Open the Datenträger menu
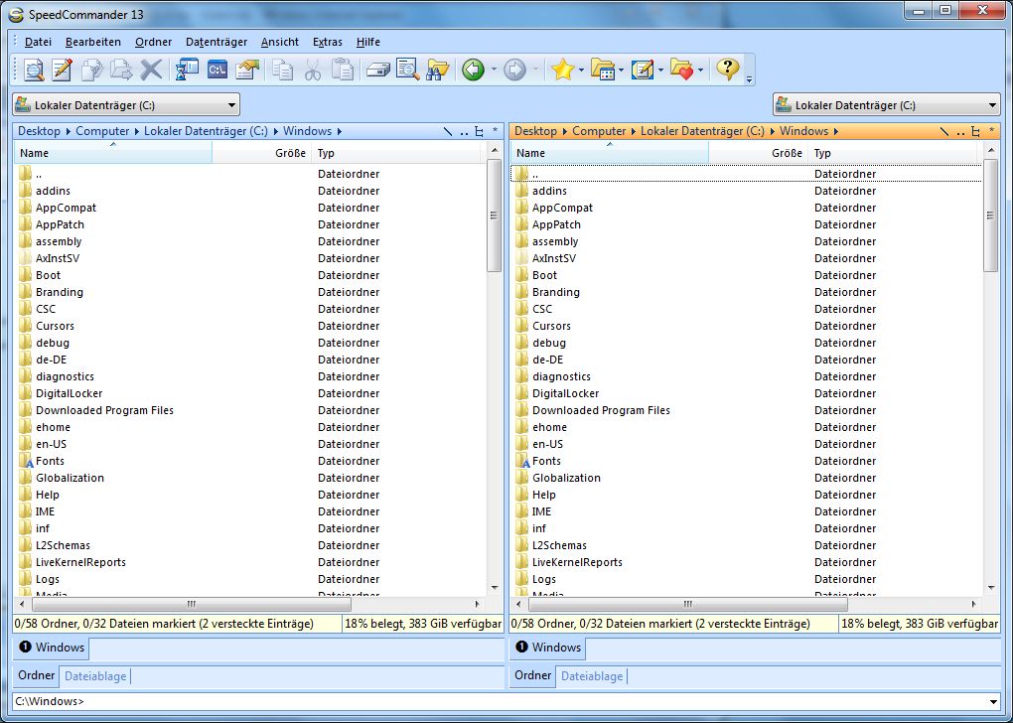Image resolution: width=1013 pixels, height=723 pixels. click(217, 42)
